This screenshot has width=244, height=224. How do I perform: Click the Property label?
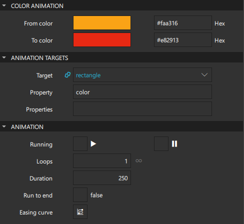click(x=41, y=92)
